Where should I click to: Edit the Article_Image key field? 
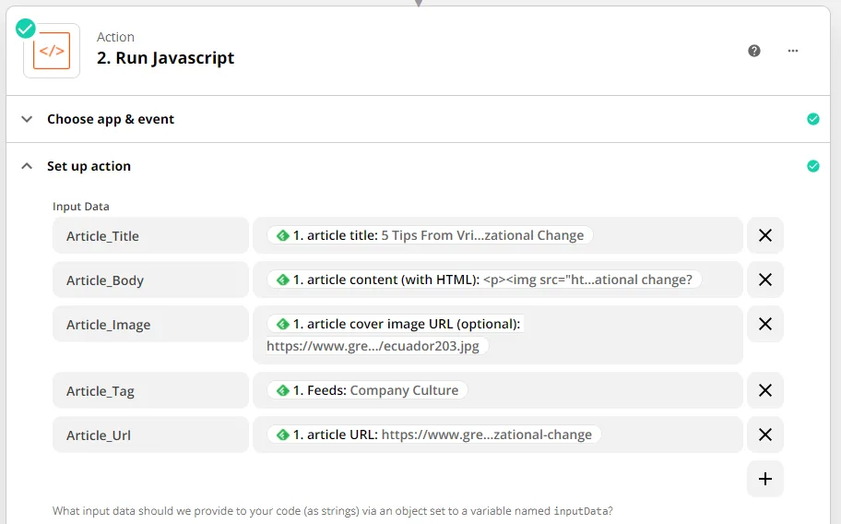[x=150, y=324]
